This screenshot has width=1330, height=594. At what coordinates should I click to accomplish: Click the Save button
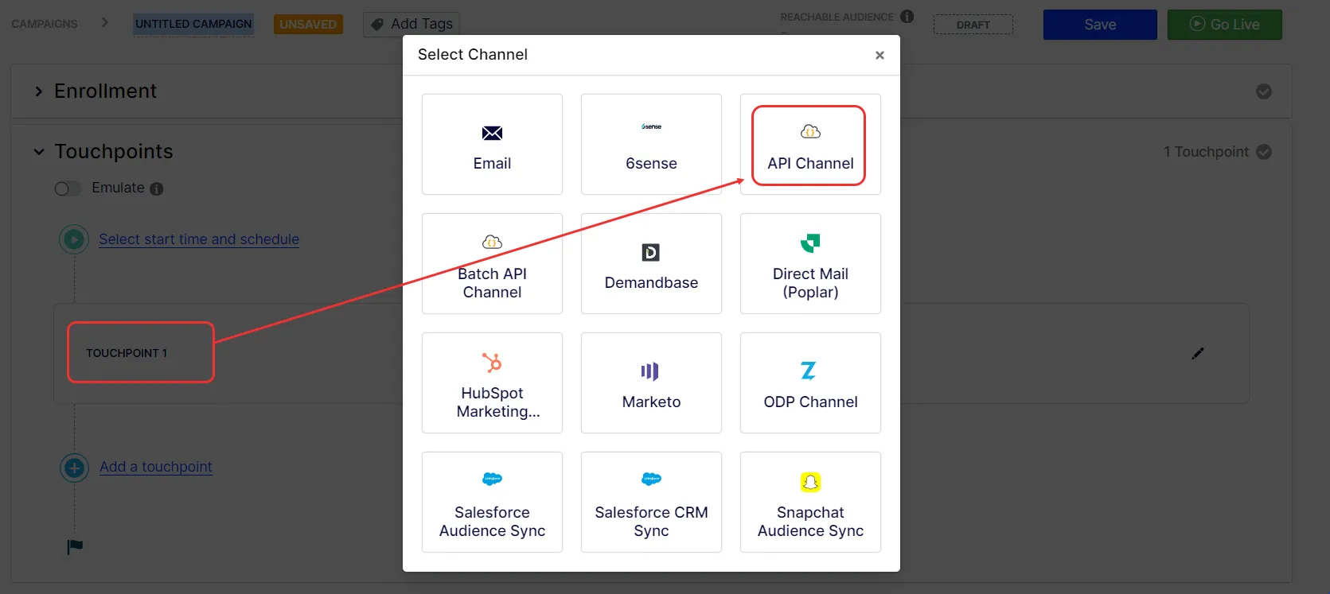pos(1100,25)
